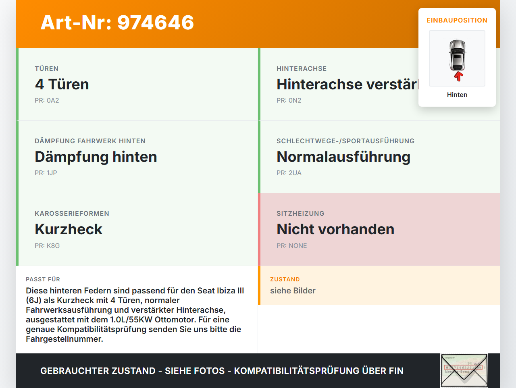Click the PR: 0N2 code

289,100
